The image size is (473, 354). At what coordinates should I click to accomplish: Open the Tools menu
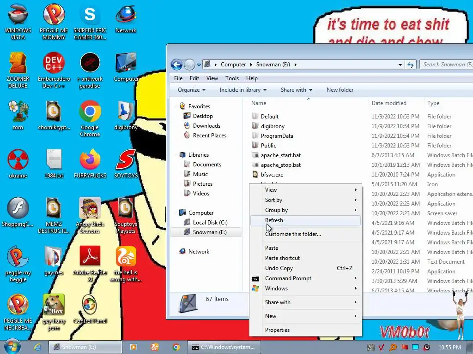point(232,78)
